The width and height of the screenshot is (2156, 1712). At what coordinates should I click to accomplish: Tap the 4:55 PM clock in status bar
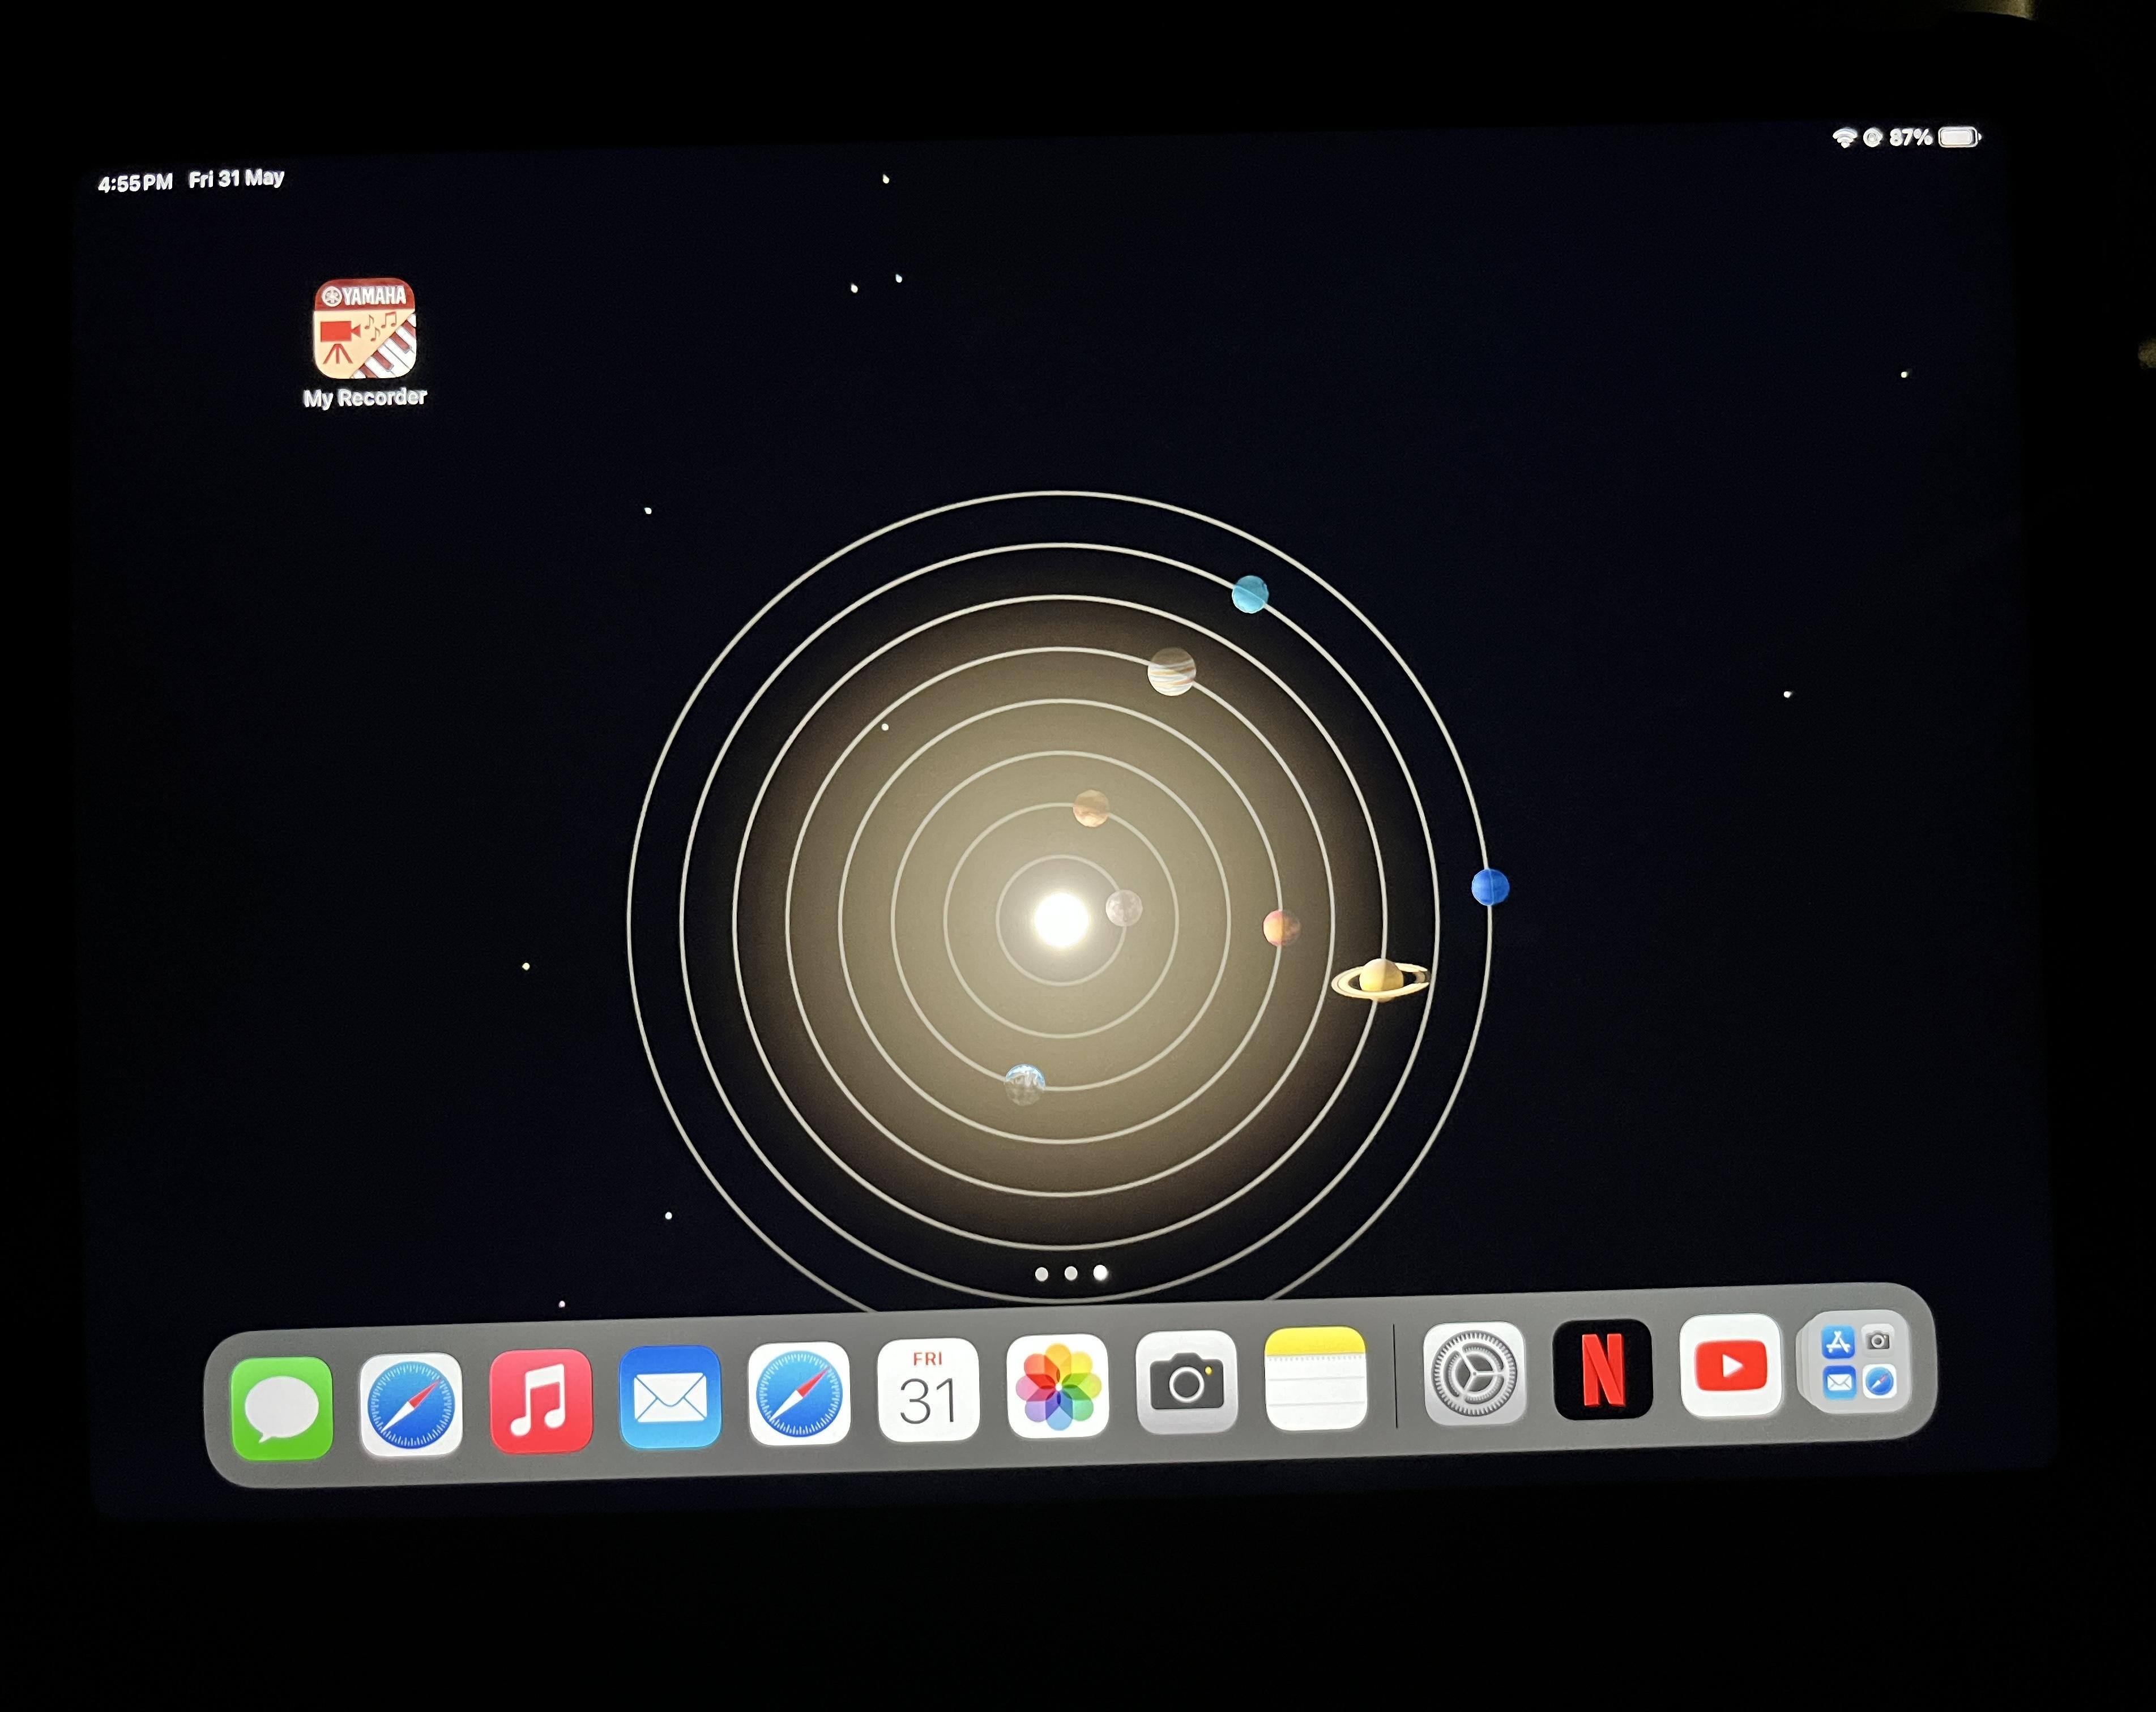135,183
